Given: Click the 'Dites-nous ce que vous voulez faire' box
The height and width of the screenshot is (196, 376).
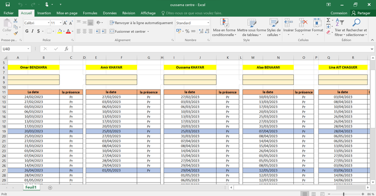Looking at the screenshot, I should click(x=192, y=13).
